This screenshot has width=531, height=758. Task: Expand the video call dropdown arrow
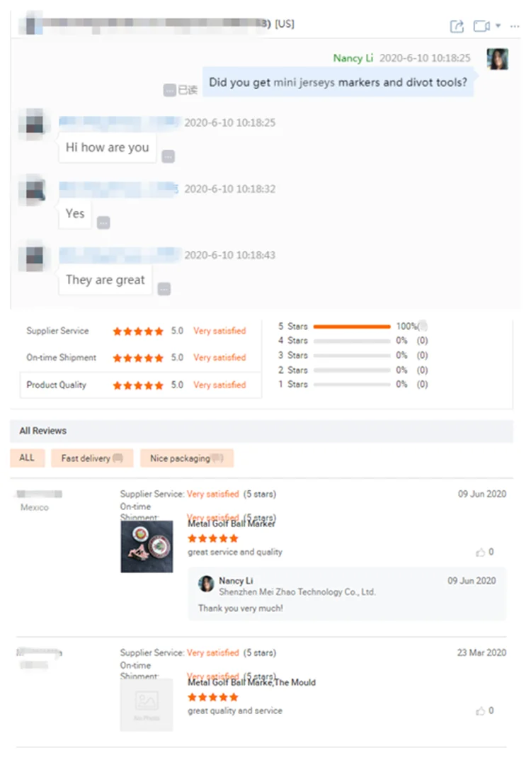coord(498,26)
